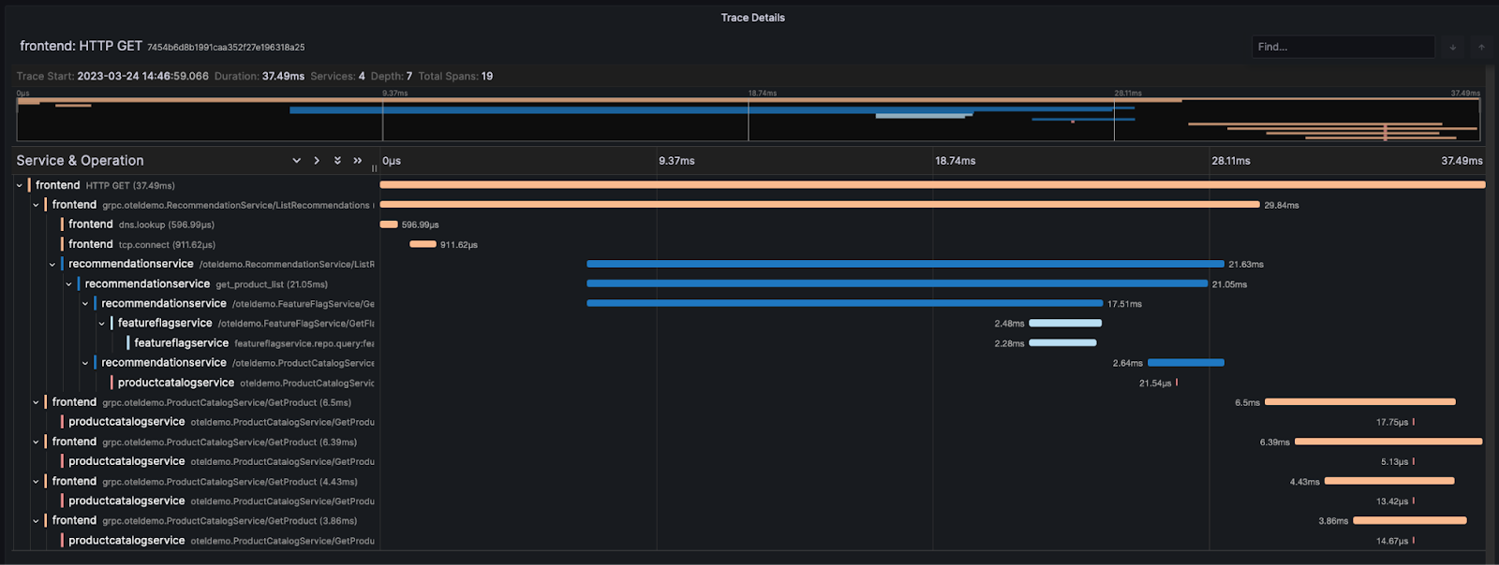Expand spans one level with single down chevron
This screenshot has width=1499, height=565.
(x=297, y=161)
